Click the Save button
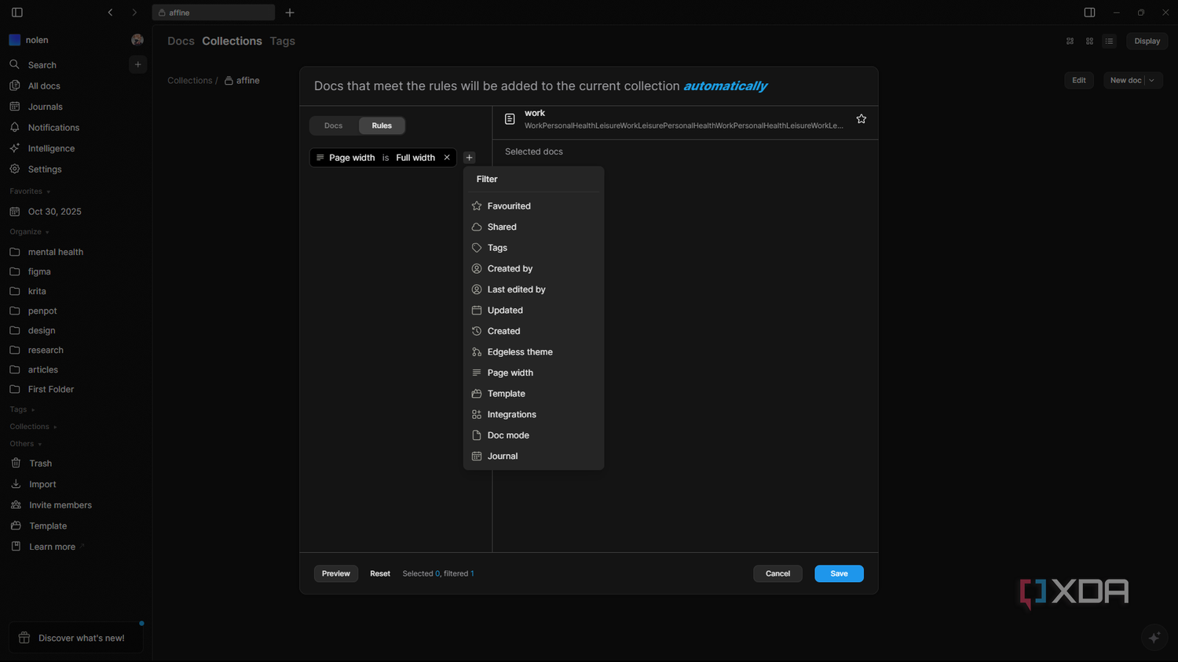 839,573
